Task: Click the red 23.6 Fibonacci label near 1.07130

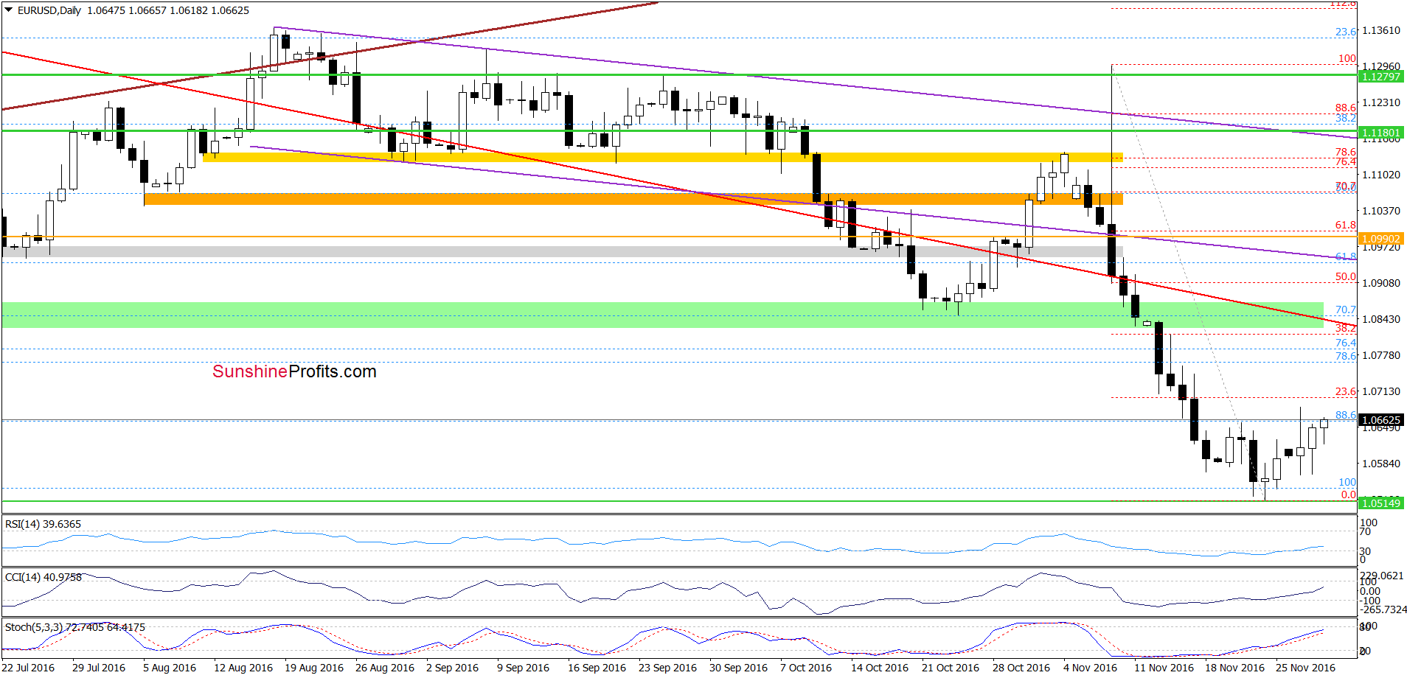Action: point(1346,391)
